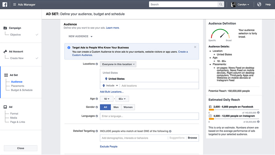Click 'Potential Reach: 192,000,000 people' text
This screenshot has width=275, height=155.
(x=229, y=91)
